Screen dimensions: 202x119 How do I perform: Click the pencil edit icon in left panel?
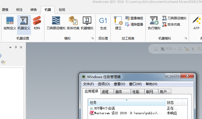pos(3,62)
